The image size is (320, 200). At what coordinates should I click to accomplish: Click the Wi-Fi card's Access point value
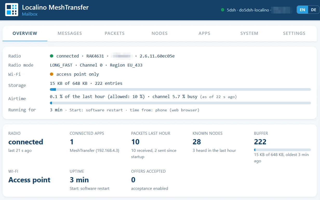pyautogui.click(x=29, y=180)
